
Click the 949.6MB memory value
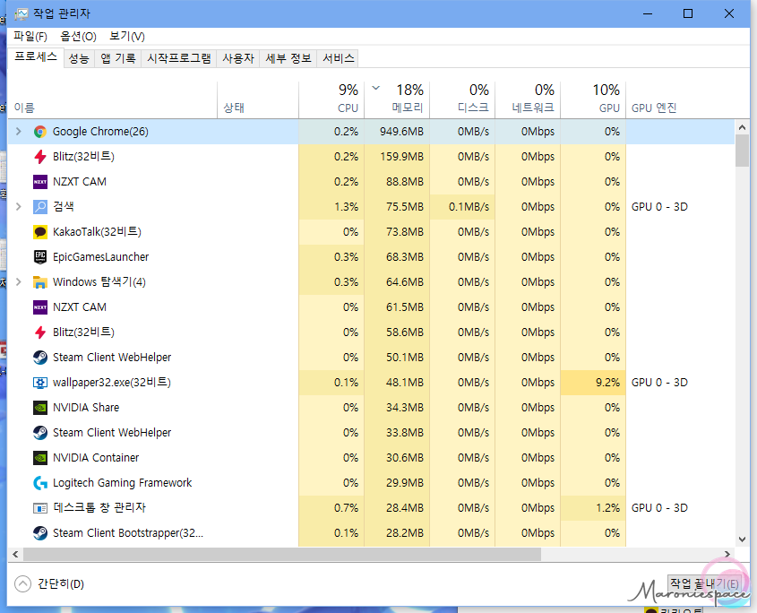click(401, 132)
